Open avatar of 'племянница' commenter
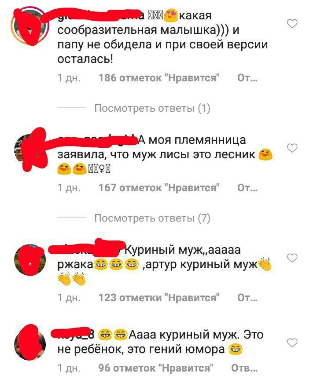Viewport: 317px width, 390px height. (30, 149)
